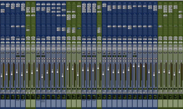183x109 pixels.
Task: Mute the DrmC track
Action: (171, 61)
